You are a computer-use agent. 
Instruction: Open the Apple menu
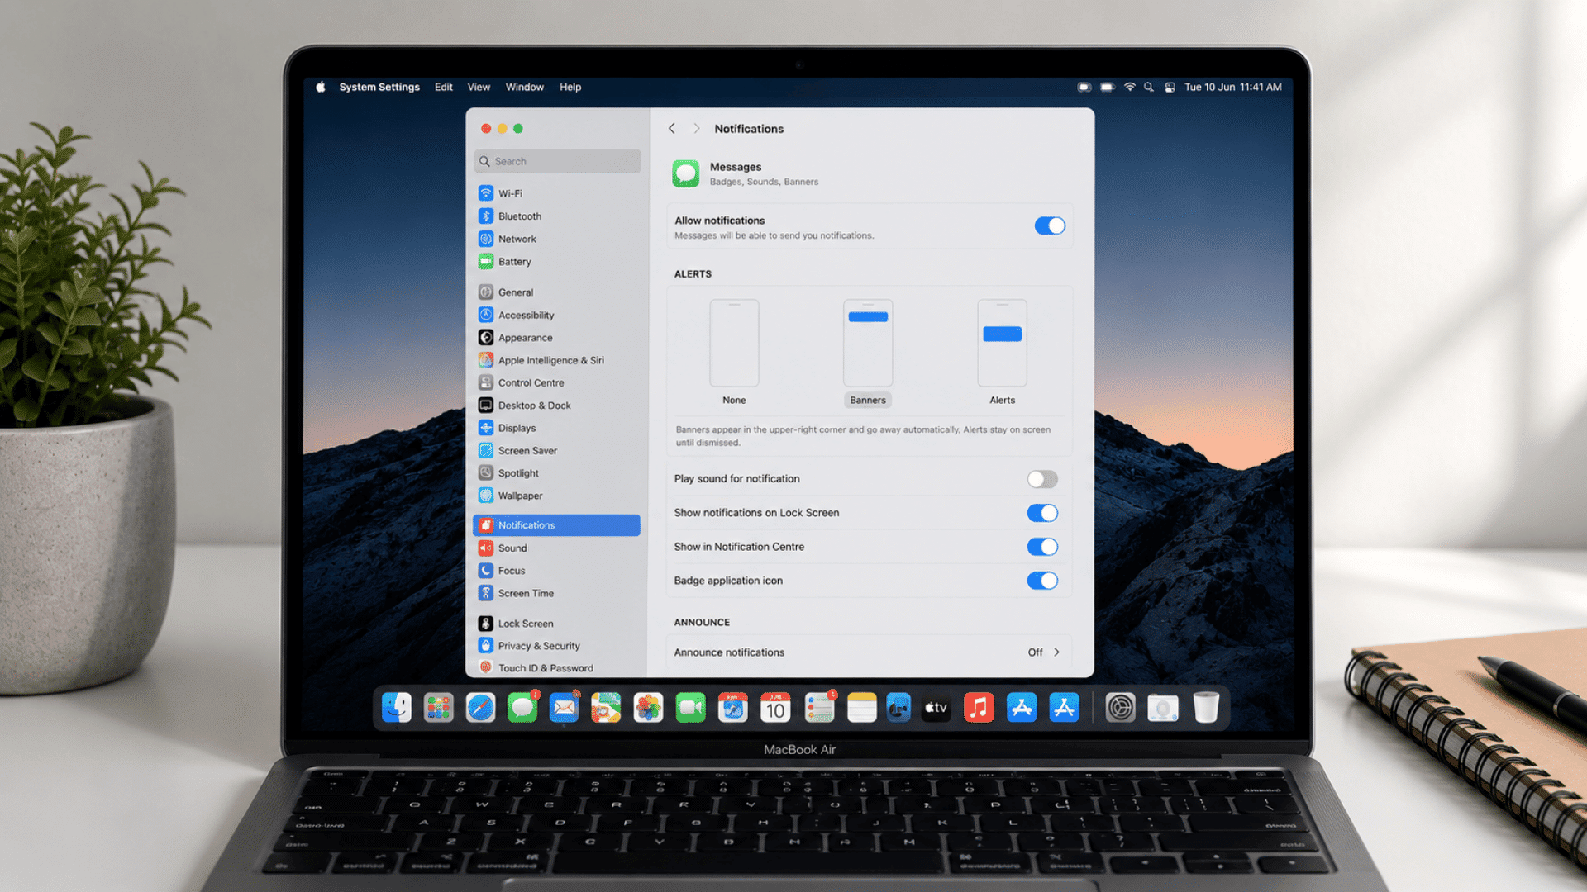pyautogui.click(x=321, y=87)
